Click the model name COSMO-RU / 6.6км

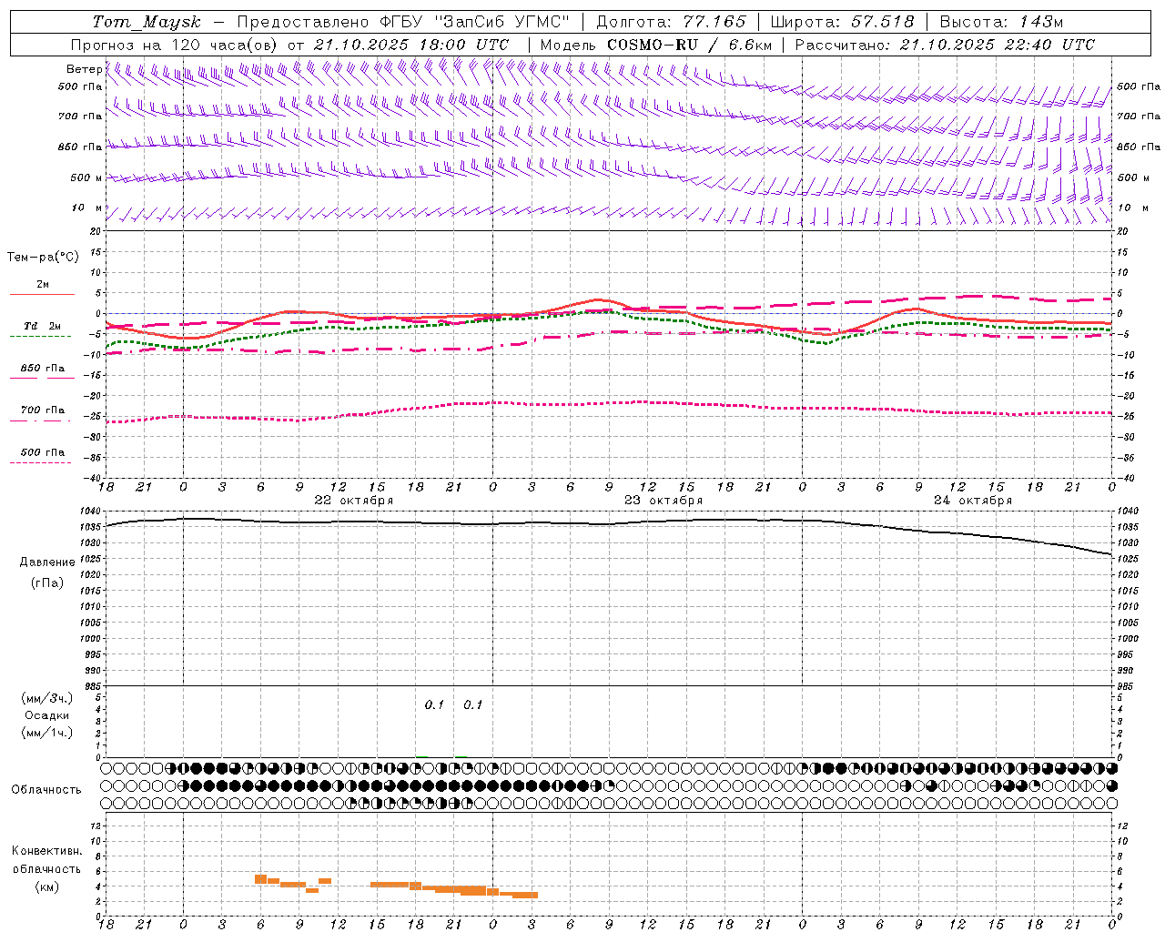click(689, 45)
